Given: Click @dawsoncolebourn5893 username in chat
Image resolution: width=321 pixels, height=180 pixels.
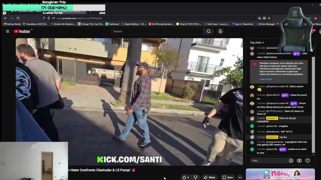Looking at the screenshot, I should click(279, 53).
